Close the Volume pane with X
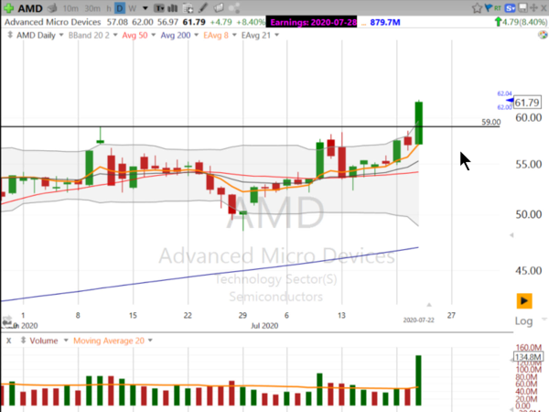Screen dimensions: 549x412 click(7, 340)
